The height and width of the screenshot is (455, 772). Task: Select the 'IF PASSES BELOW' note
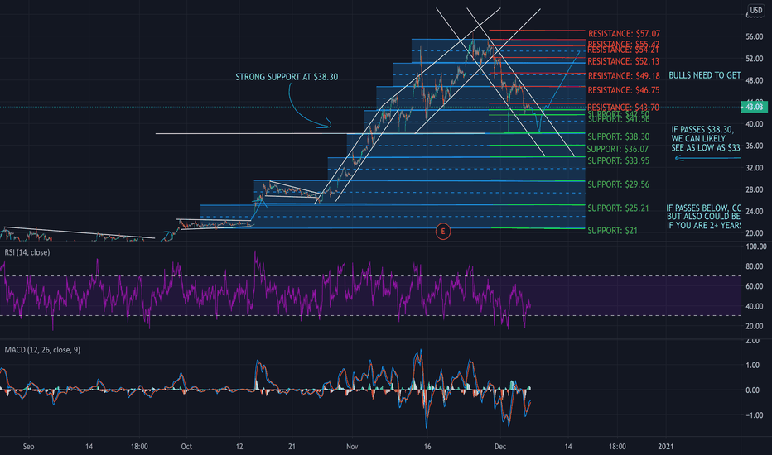(703, 217)
